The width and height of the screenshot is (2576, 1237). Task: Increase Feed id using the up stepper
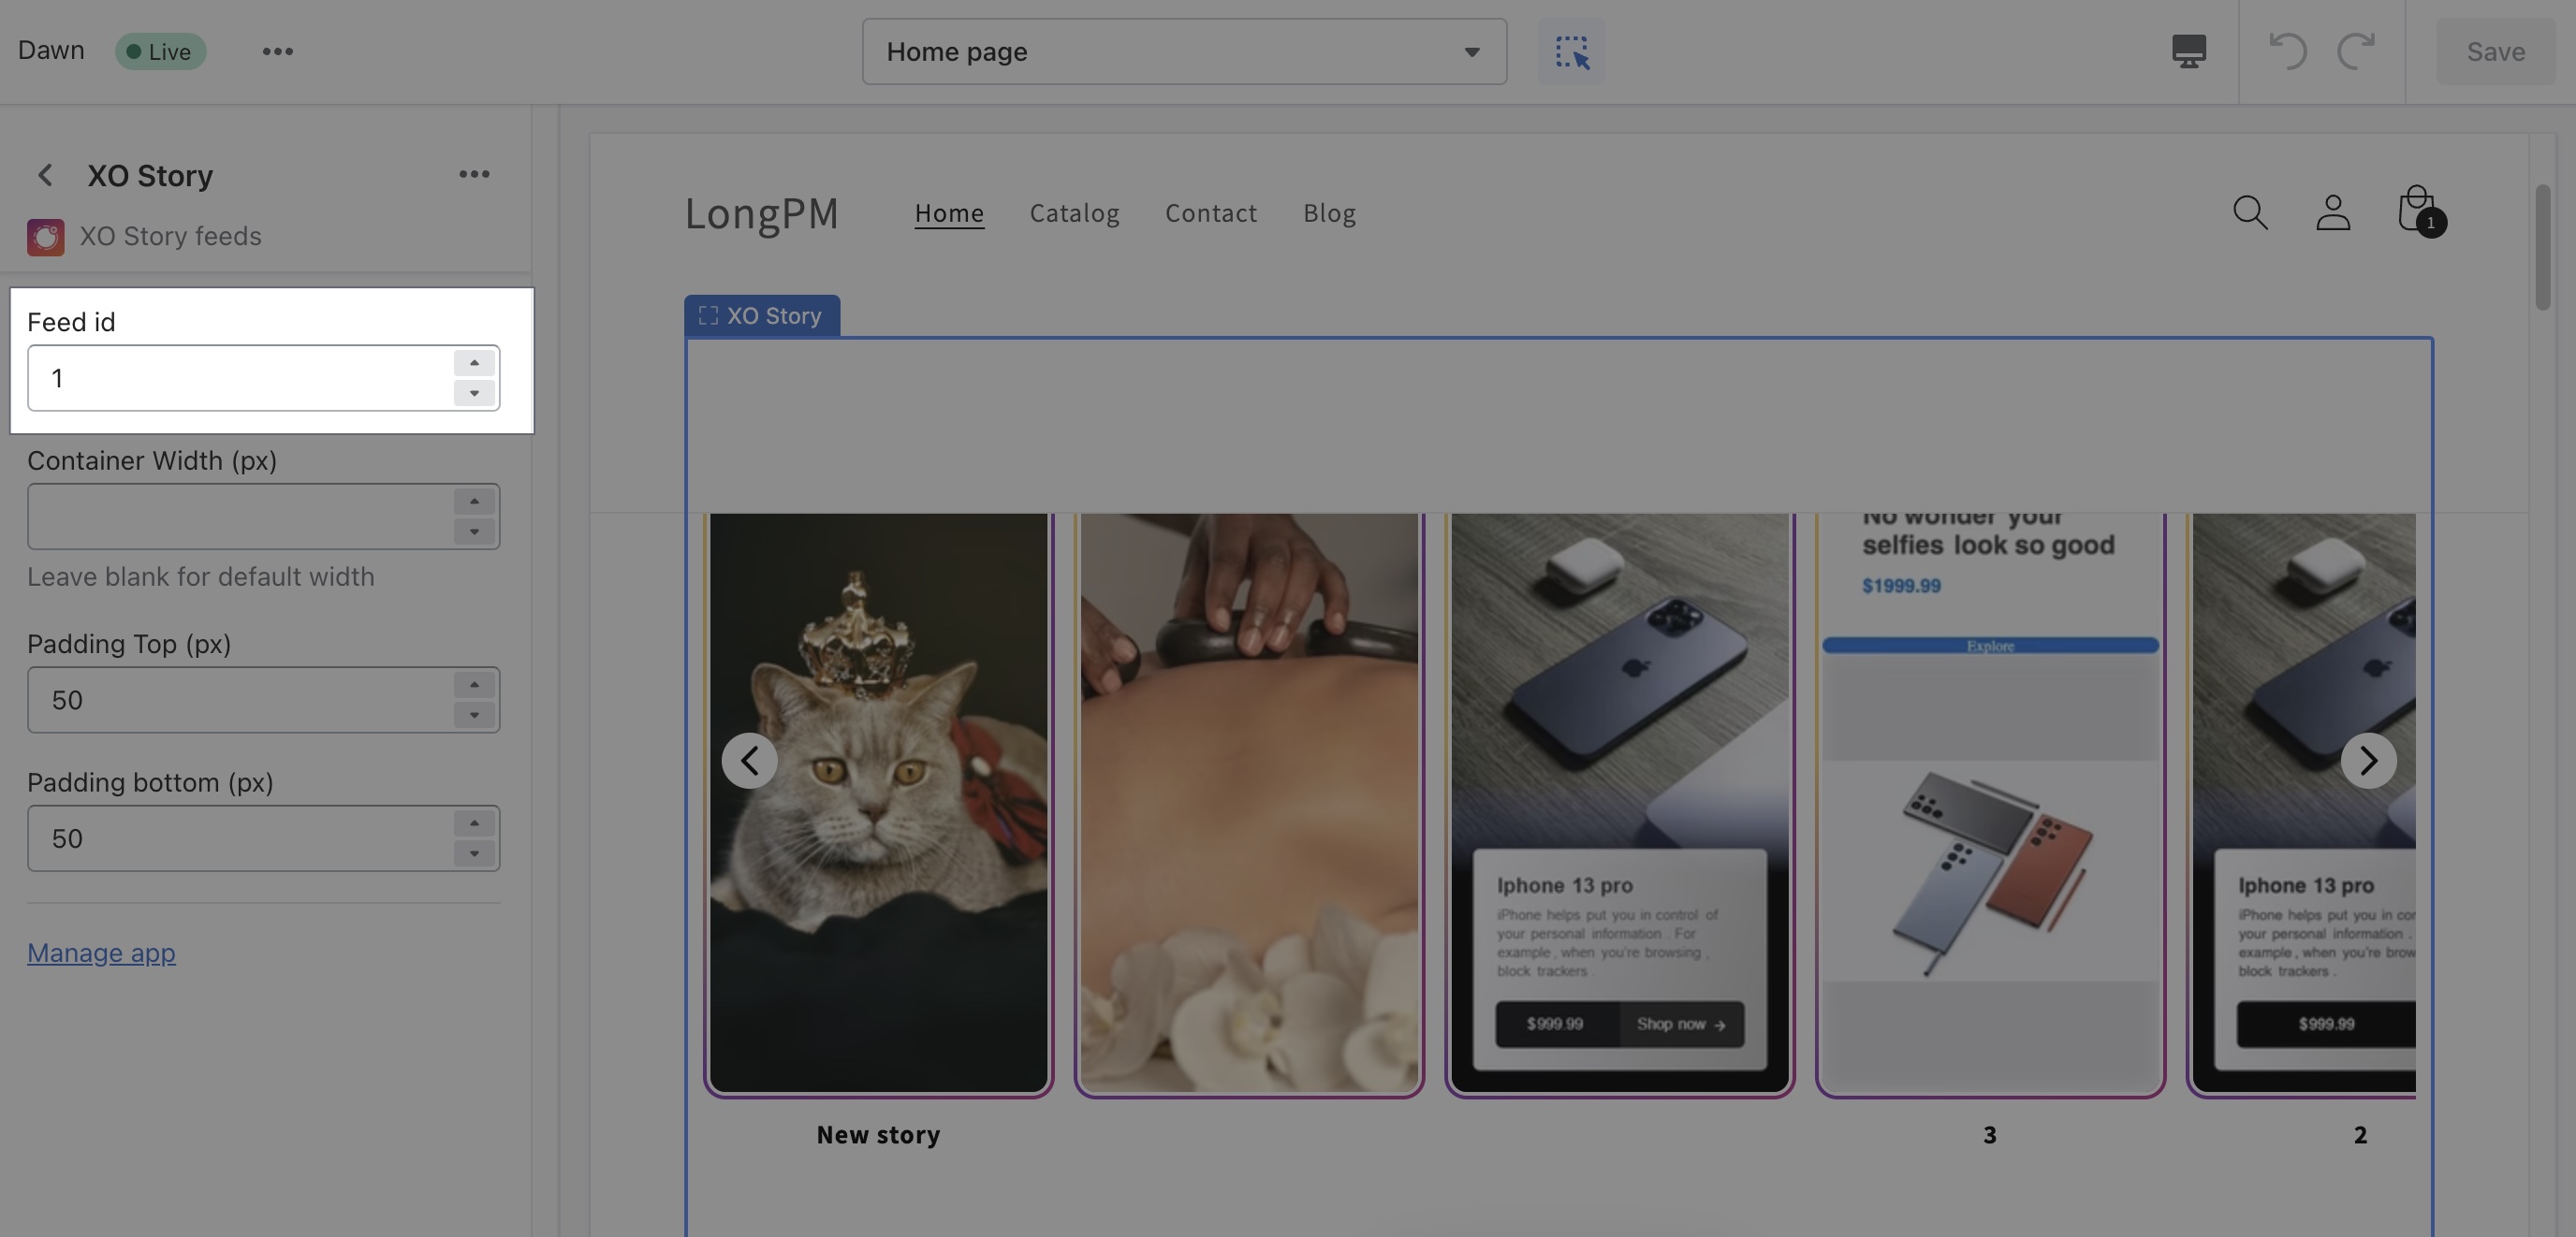coord(474,363)
